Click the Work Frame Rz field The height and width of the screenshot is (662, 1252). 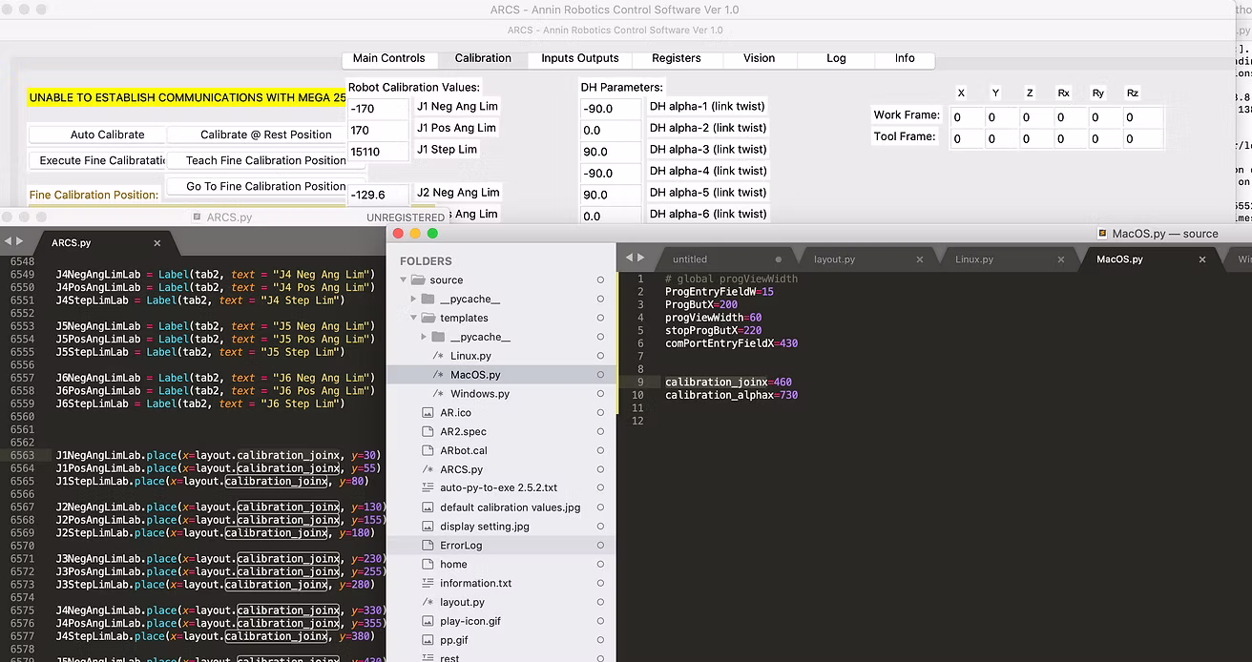[1142, 117]
